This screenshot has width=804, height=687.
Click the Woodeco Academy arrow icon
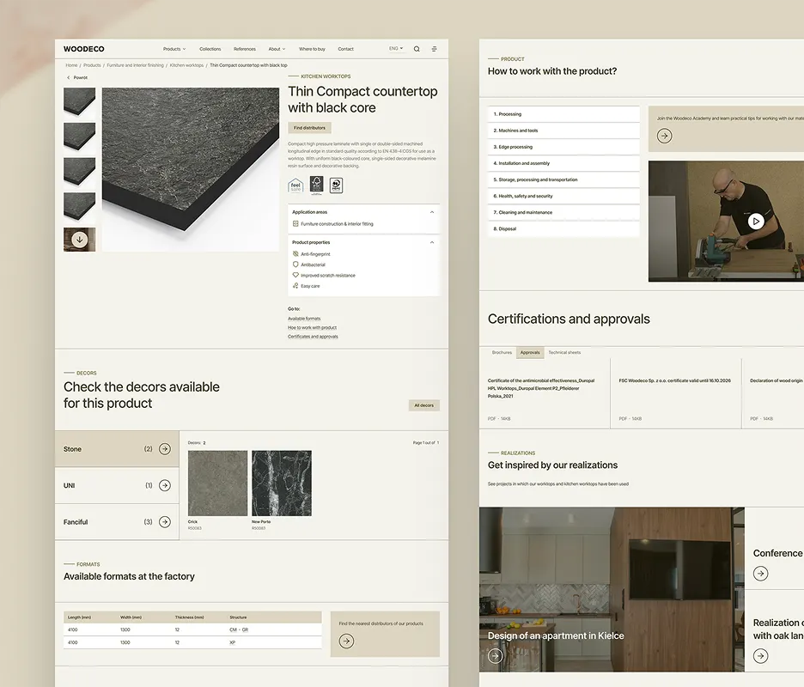click(665, 136)
